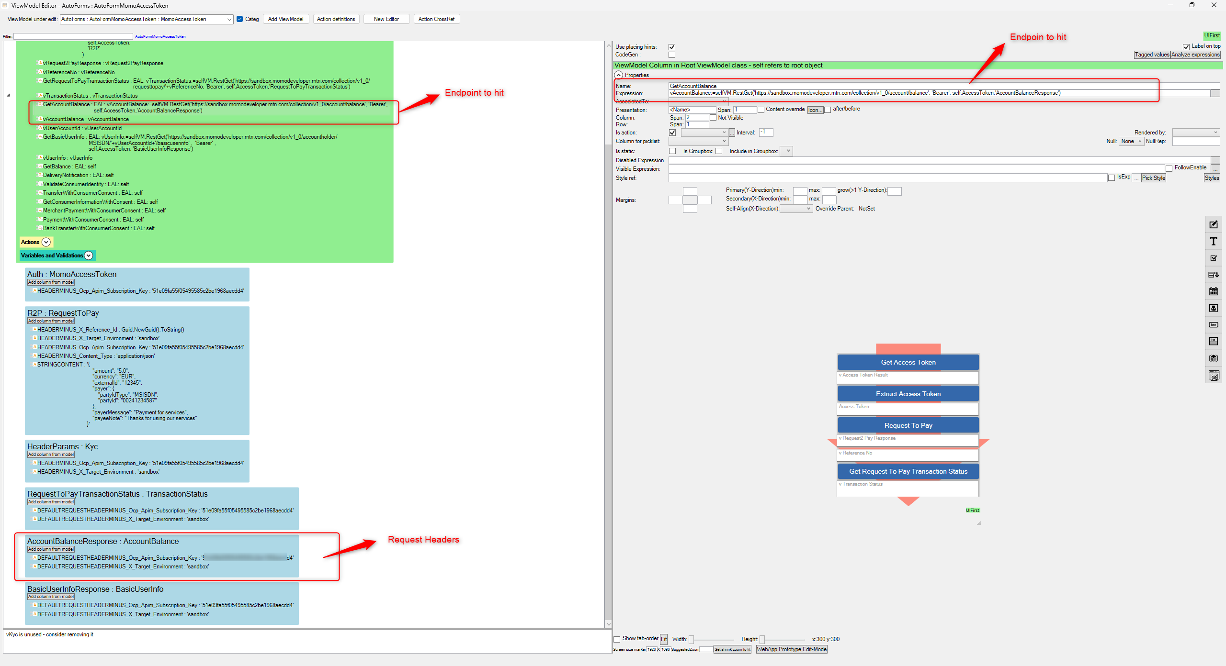Screen dimensions: 1226x666
Task: Click the calendar date picker tool icon
Action: click(x=1213, y=291)
